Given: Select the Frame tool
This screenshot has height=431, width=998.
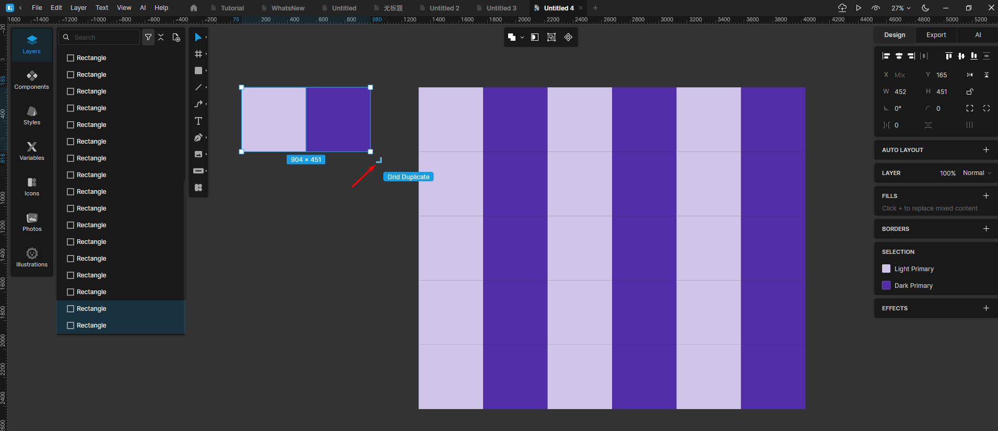Looking at the screenshot, I should 198,54.
